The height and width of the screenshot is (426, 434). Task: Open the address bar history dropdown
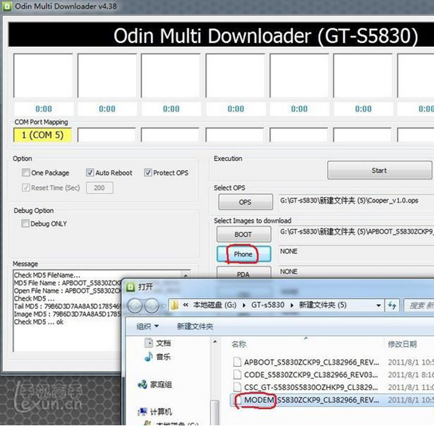click(378, 306)
